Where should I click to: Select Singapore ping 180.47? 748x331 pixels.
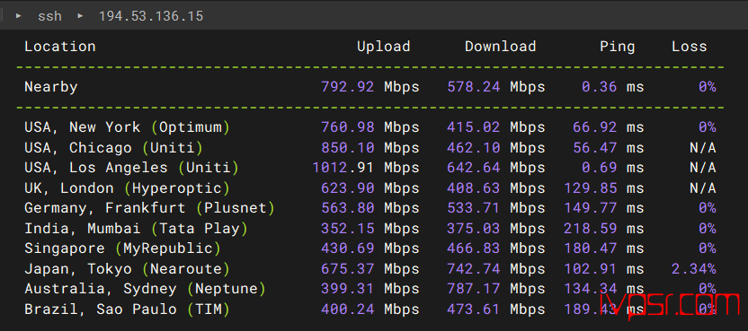coord(591,248)
